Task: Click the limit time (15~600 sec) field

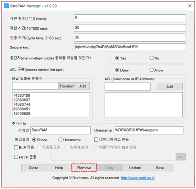Action: pos(130,28)
